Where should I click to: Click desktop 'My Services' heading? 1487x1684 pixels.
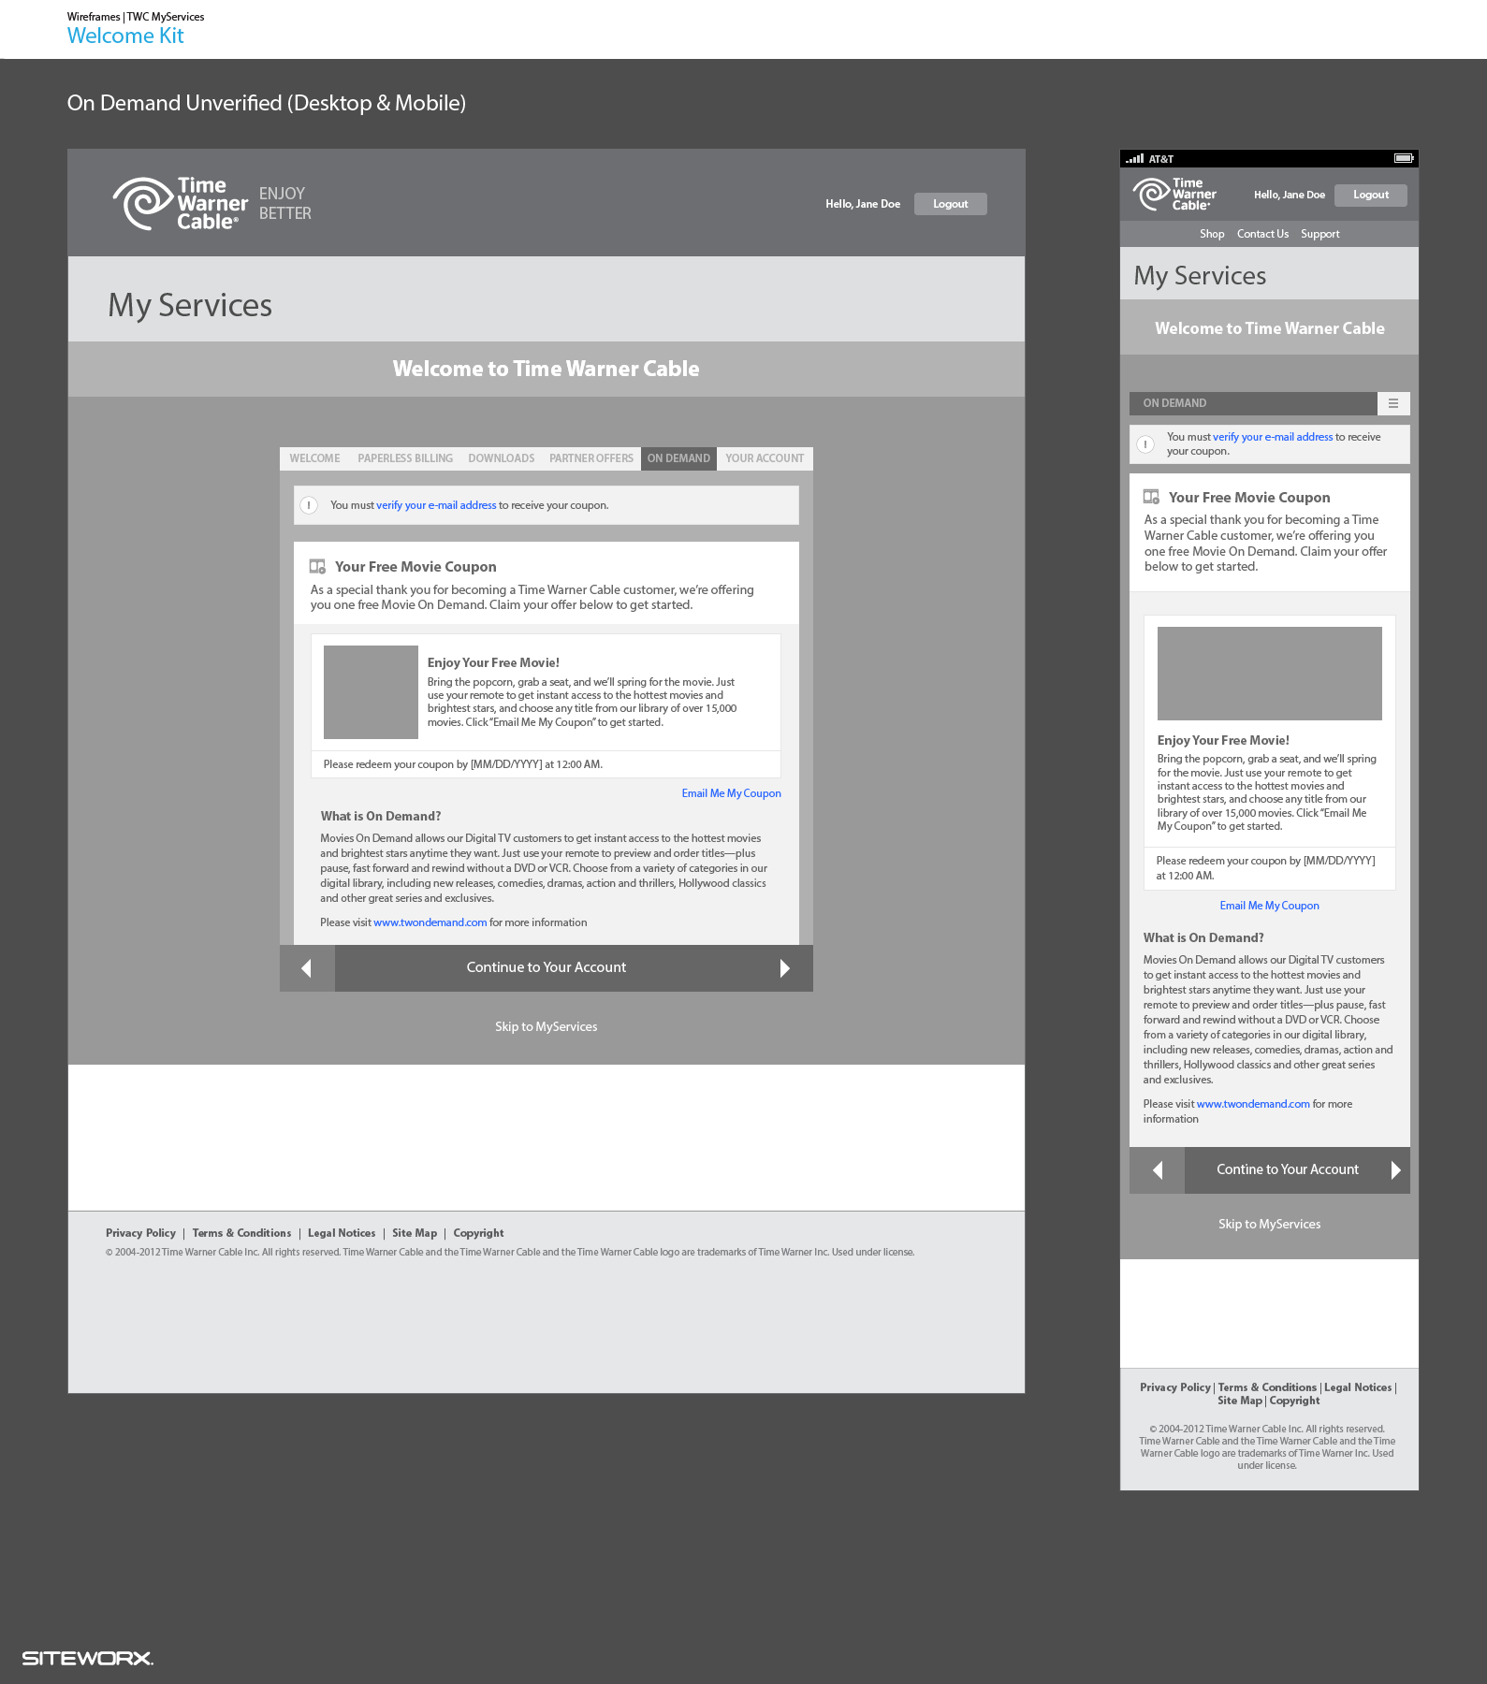tap(190, 305)
